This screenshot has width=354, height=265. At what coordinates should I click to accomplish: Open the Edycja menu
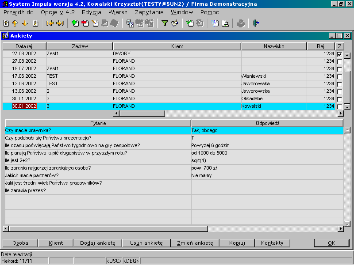pyautogui.click(x=92, y=12)
